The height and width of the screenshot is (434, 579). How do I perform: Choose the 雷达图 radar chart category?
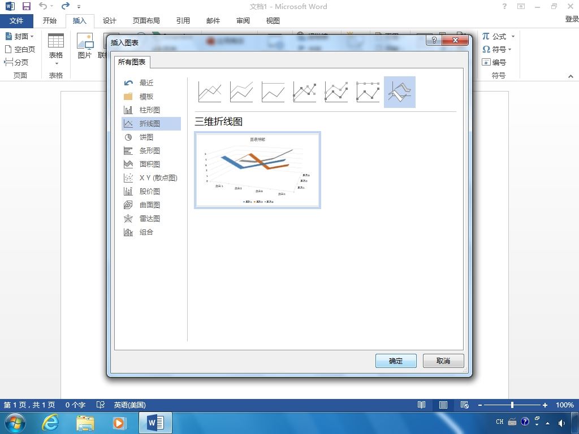(151, 219)
